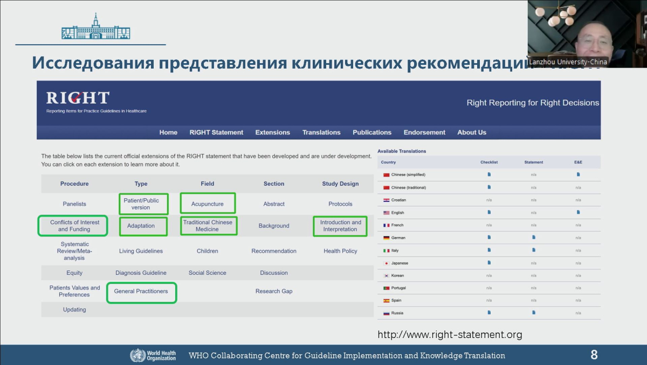
Task: Open the right-statement.org URL
Action: tap(450, 335)
